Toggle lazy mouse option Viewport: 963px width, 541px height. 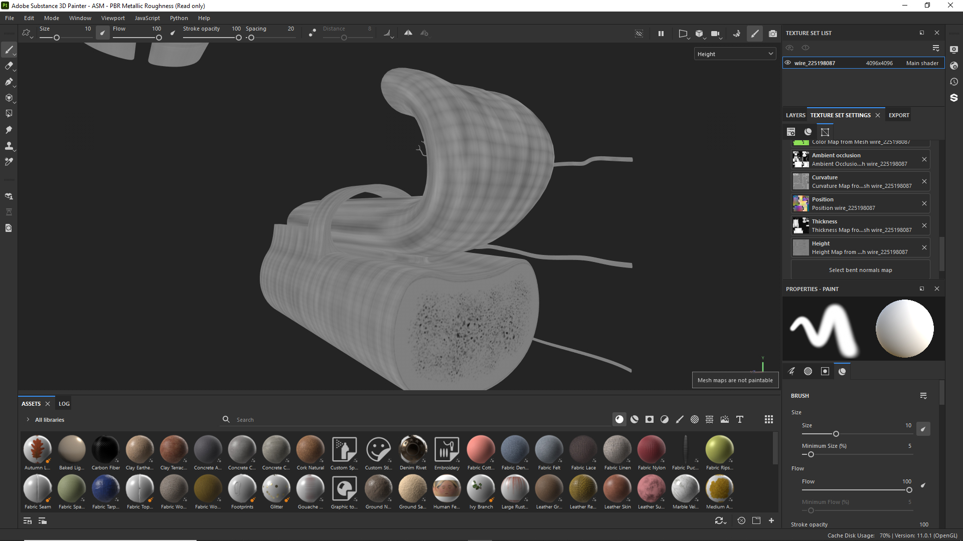pos(312,33)
